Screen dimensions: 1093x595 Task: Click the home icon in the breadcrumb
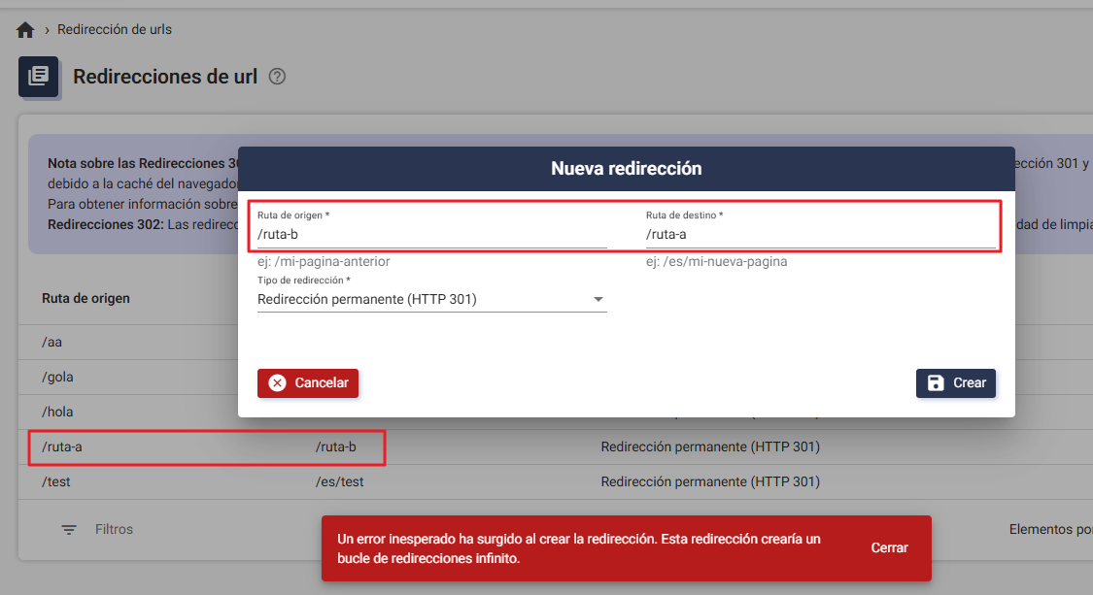[24, 29]
